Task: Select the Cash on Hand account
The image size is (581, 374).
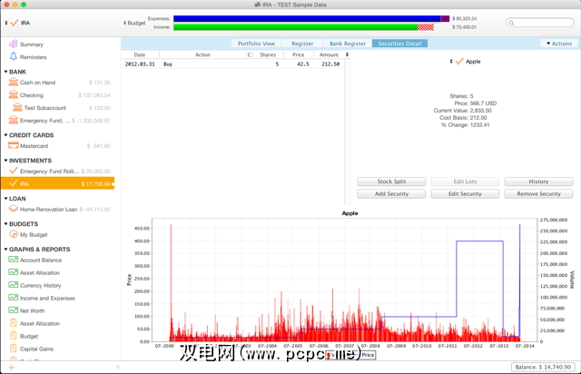Action: [x=37, y=83]
